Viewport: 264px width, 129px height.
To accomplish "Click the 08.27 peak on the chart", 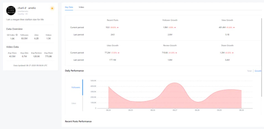I will pos(175,83).
